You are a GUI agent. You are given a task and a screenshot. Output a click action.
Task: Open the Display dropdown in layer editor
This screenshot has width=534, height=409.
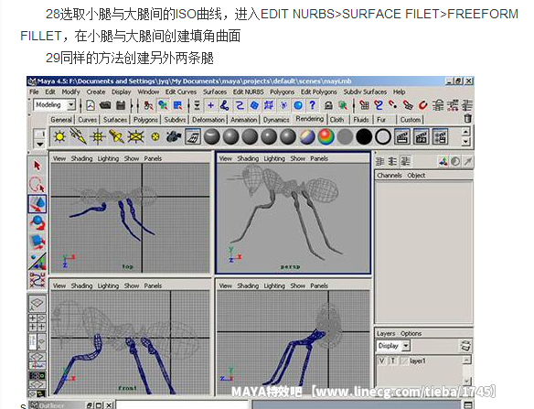point(394,346)
